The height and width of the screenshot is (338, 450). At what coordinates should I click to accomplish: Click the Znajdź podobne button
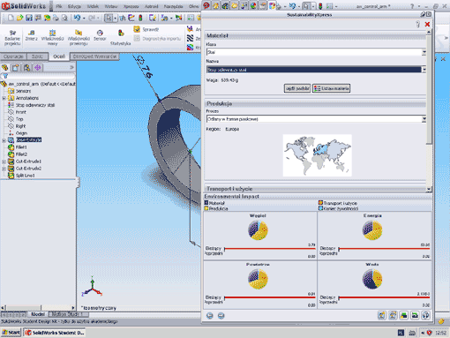point(297,88)
